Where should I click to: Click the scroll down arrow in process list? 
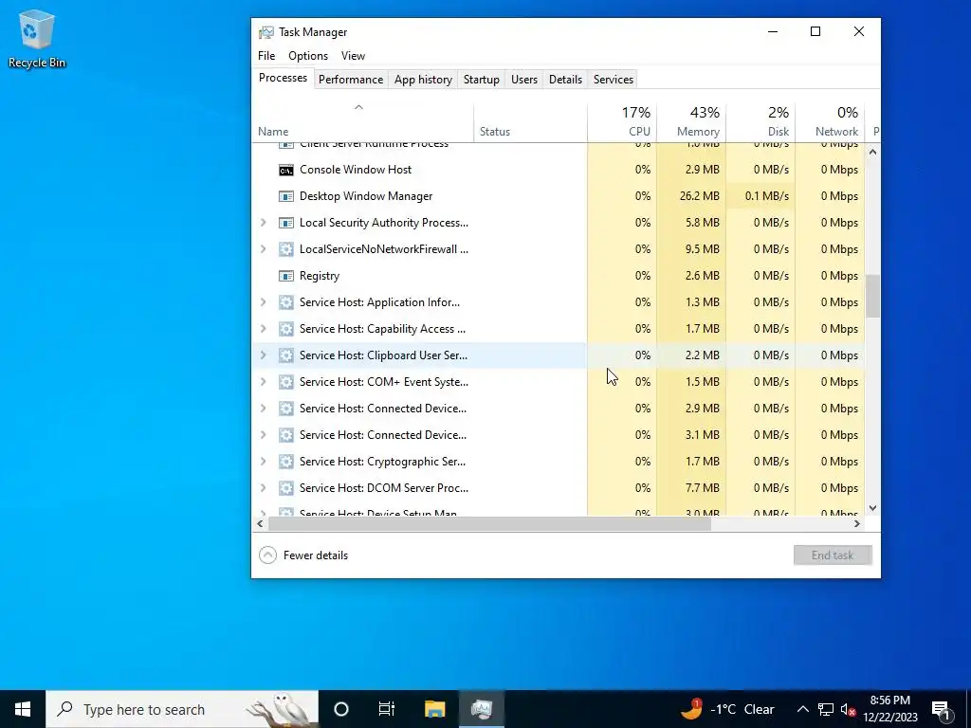[x=872, y=508]
